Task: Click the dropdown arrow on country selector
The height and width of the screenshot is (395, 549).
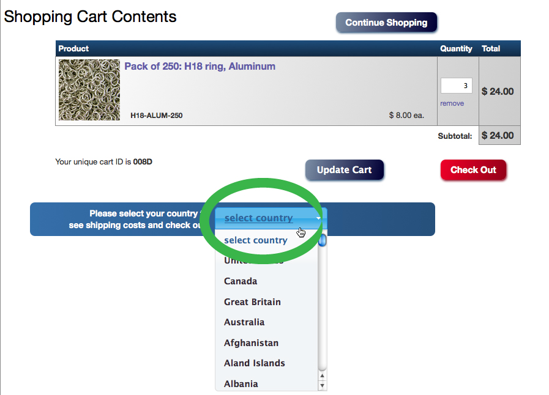Action: pos(318,218)
